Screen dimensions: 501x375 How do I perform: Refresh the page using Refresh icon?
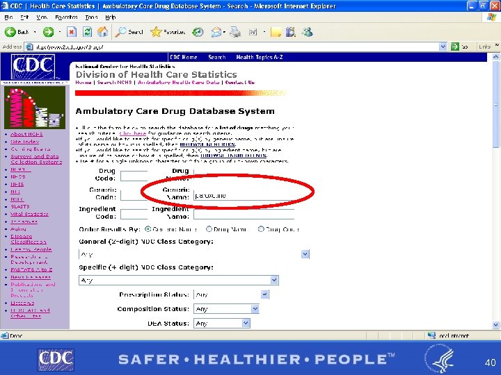pos(87,32)
